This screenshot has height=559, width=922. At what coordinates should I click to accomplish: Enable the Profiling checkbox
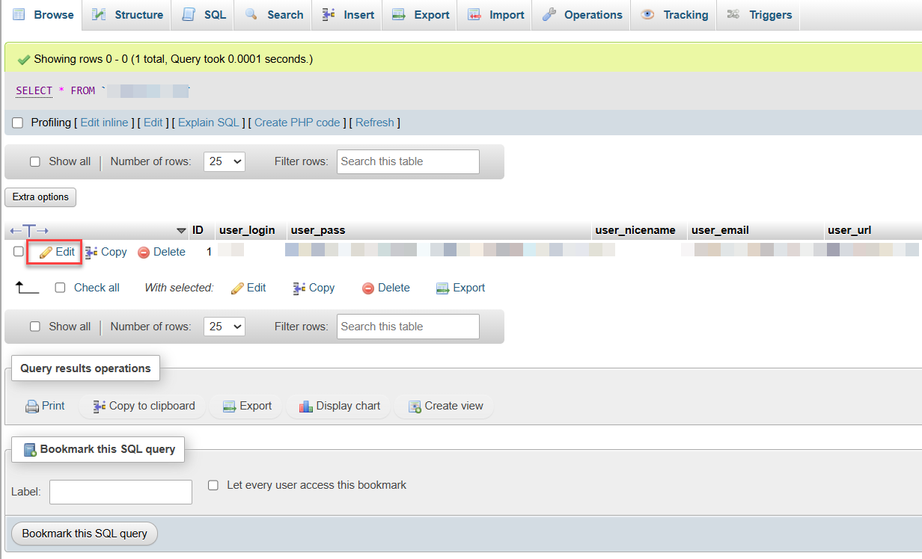(x=18, y=123)
